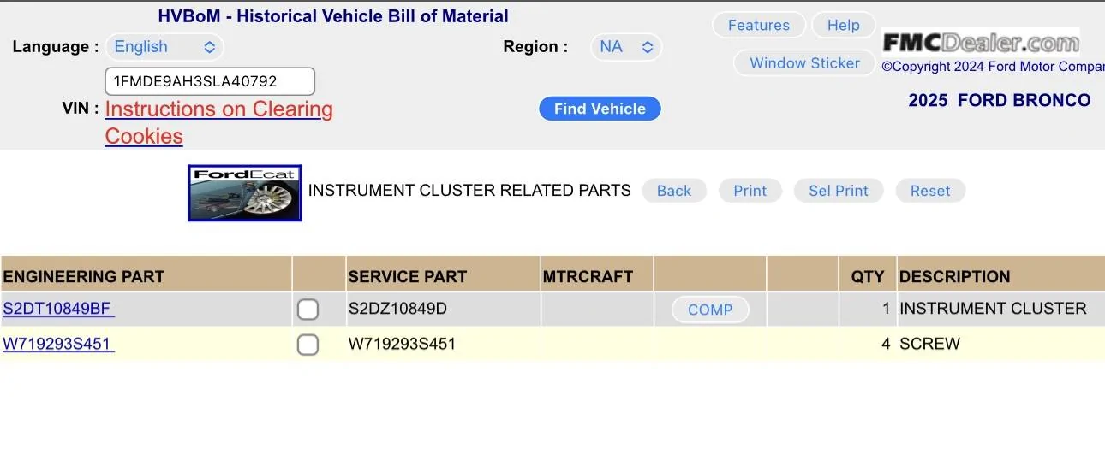Viewport: 1105px width, 460px height.
Task: Click the Print button
Action: (750, 191)
